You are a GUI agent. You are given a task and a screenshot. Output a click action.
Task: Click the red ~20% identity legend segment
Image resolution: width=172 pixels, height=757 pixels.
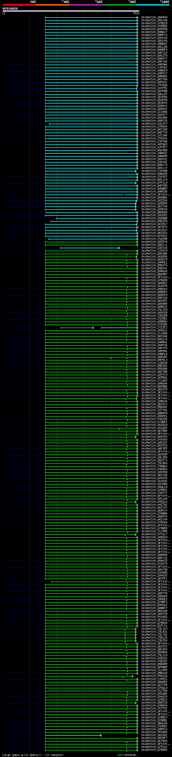point(19,5)
